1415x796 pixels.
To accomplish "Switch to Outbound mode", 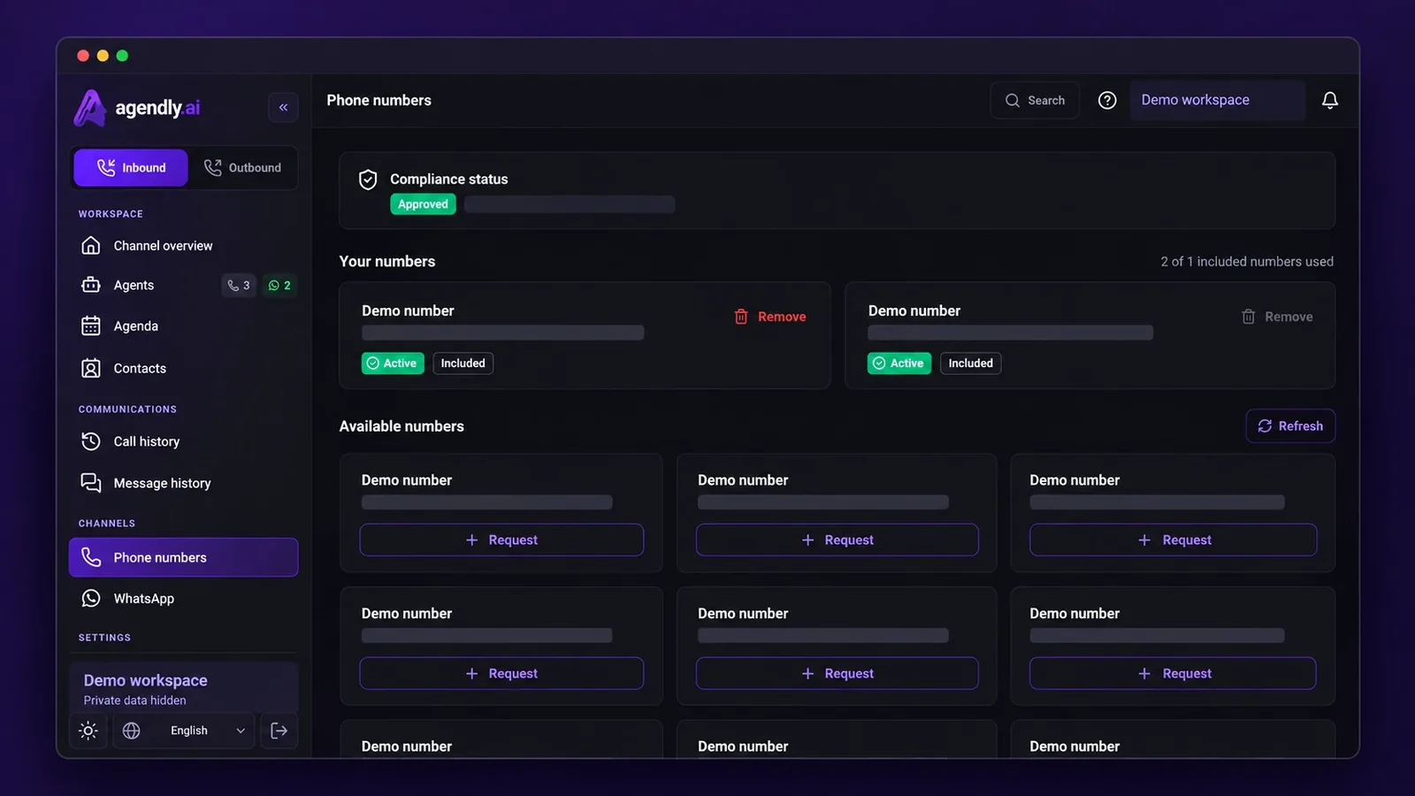I will coord(242,168).
